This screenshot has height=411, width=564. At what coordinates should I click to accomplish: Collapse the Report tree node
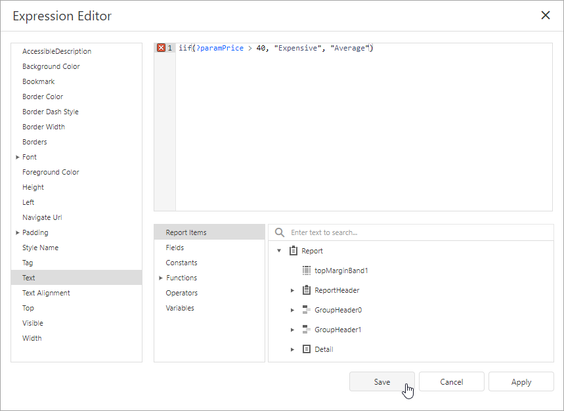[278, 250]
